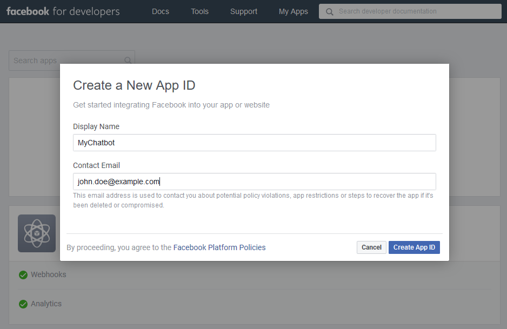The width and height of the screenshot is (507, 329).
Task: Click the Display Name label
Action: [x=96, y=126]
